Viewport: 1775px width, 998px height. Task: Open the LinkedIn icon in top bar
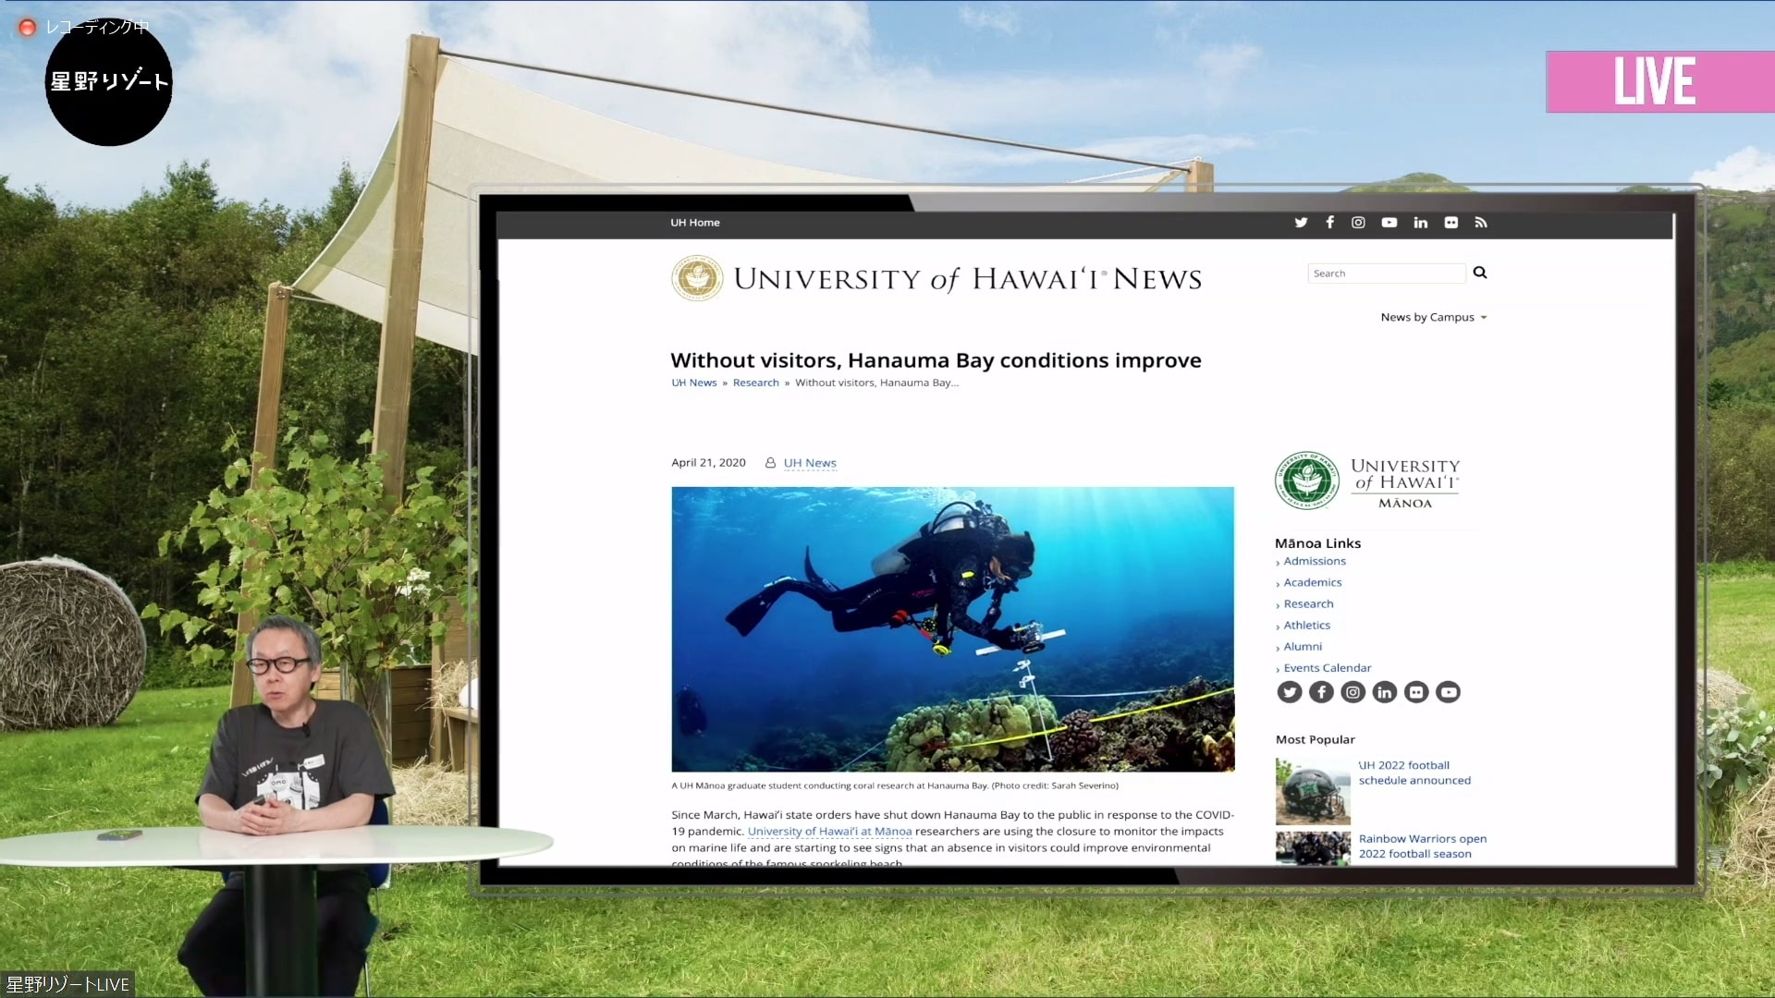click(1420, 223)
